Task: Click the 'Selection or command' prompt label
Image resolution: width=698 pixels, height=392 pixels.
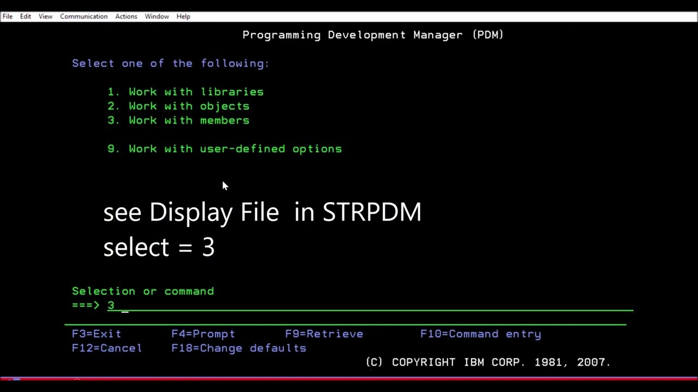Action: point(143,291)
